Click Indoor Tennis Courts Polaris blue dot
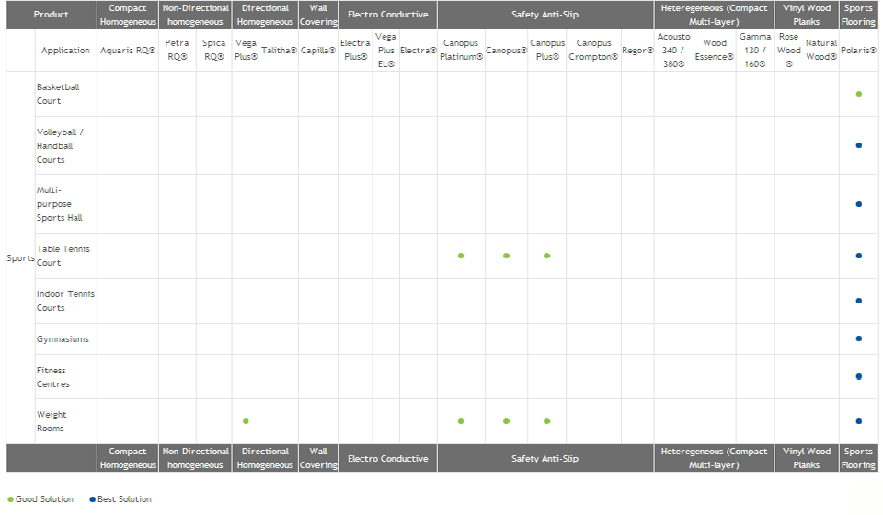This screenshot has width=883, height=515. click(859, 301)
